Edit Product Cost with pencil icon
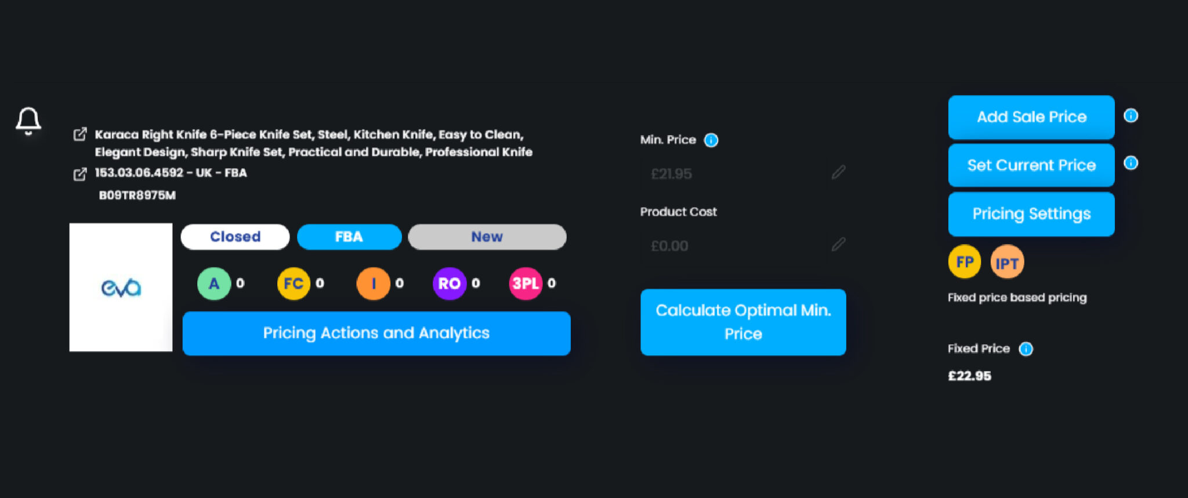The height and width of the screenshot is (498, 1188). point(838,244)
